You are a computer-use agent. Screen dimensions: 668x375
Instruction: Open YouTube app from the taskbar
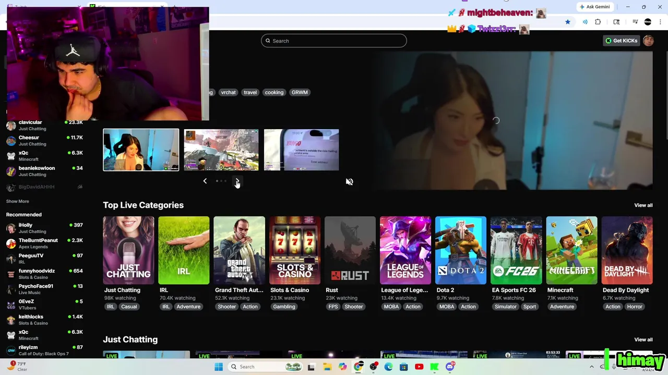click(419, 367)
